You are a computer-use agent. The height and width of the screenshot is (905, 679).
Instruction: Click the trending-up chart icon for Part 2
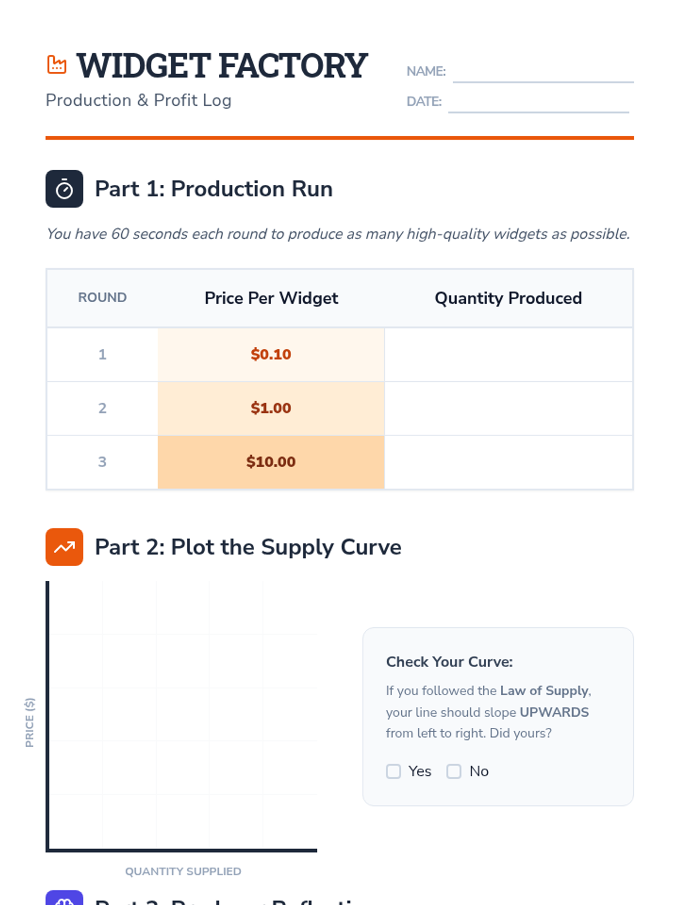65,547
